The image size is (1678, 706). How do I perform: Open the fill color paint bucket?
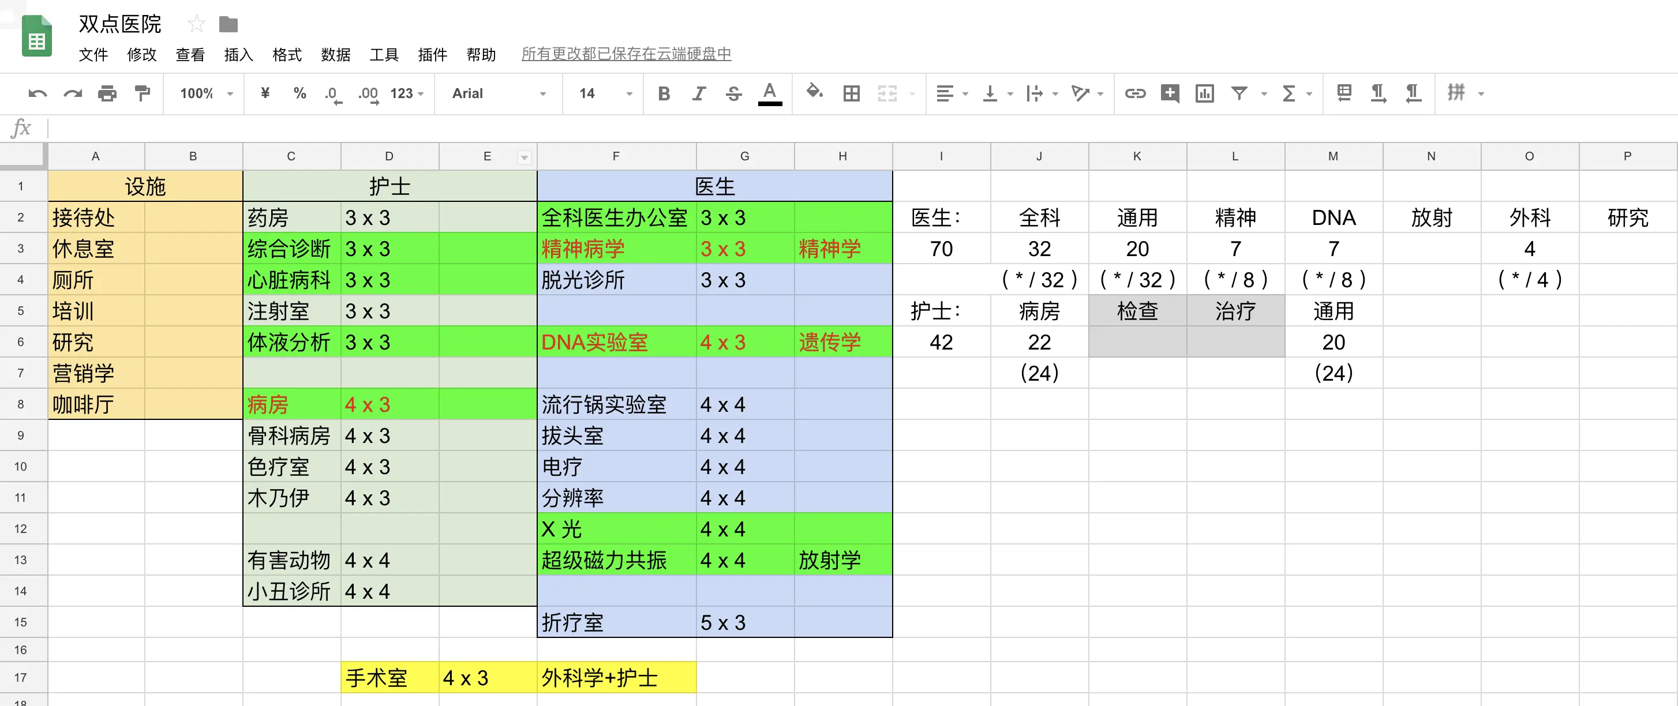coord(814,92)
